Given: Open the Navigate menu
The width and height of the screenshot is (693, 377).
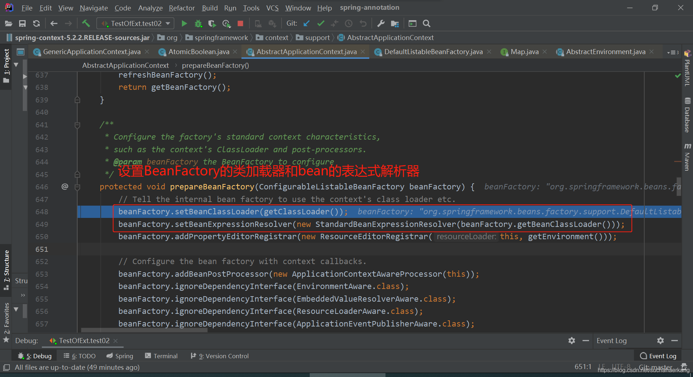Looking at the screenshot, I should pyautogui.click(x=93, y=8).
